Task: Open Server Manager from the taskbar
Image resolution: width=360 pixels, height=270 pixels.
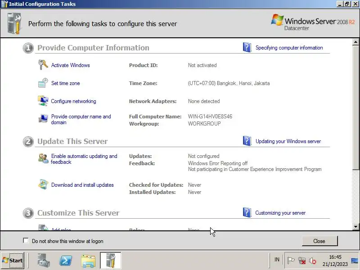Action: 43,261
